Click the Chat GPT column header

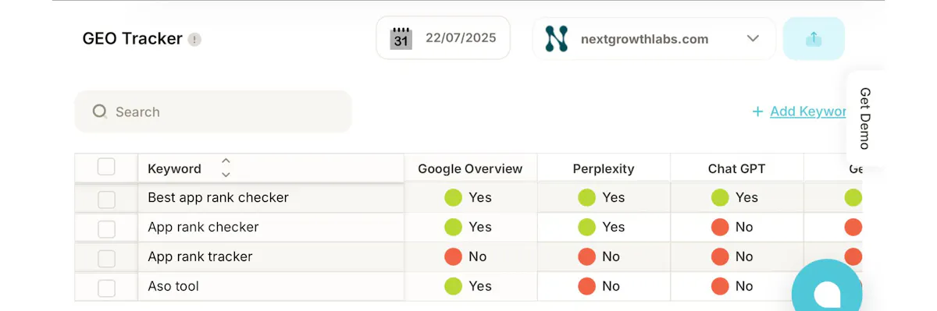click(736, 168)
